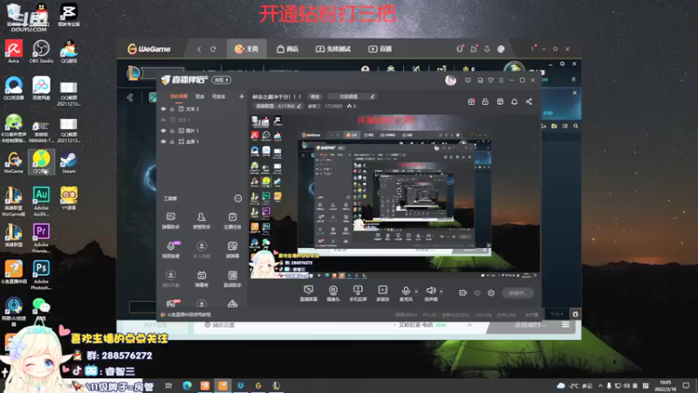Click the taskbar clock

tap(666, 385)
